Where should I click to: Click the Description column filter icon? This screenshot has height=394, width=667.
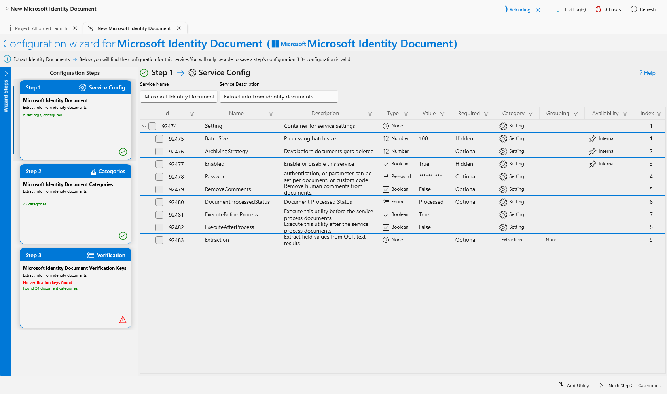click(370, 114)
